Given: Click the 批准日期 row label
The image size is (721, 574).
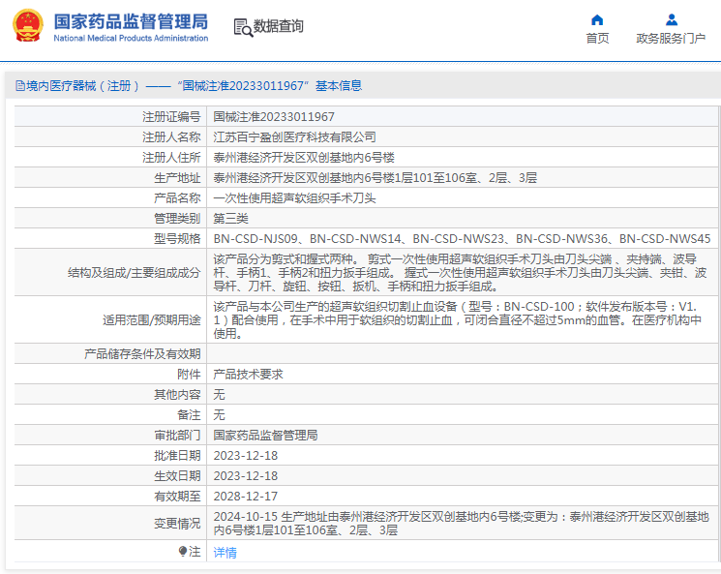Looking at the screenshot, I should (x=177, y=456).
